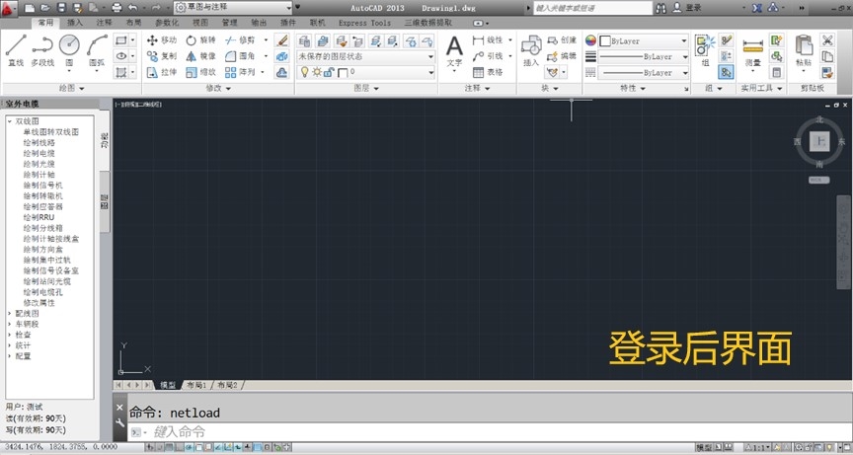Click the 粘贴 paste button
This screenshot has width=853, height=455.
pos(804,51)
